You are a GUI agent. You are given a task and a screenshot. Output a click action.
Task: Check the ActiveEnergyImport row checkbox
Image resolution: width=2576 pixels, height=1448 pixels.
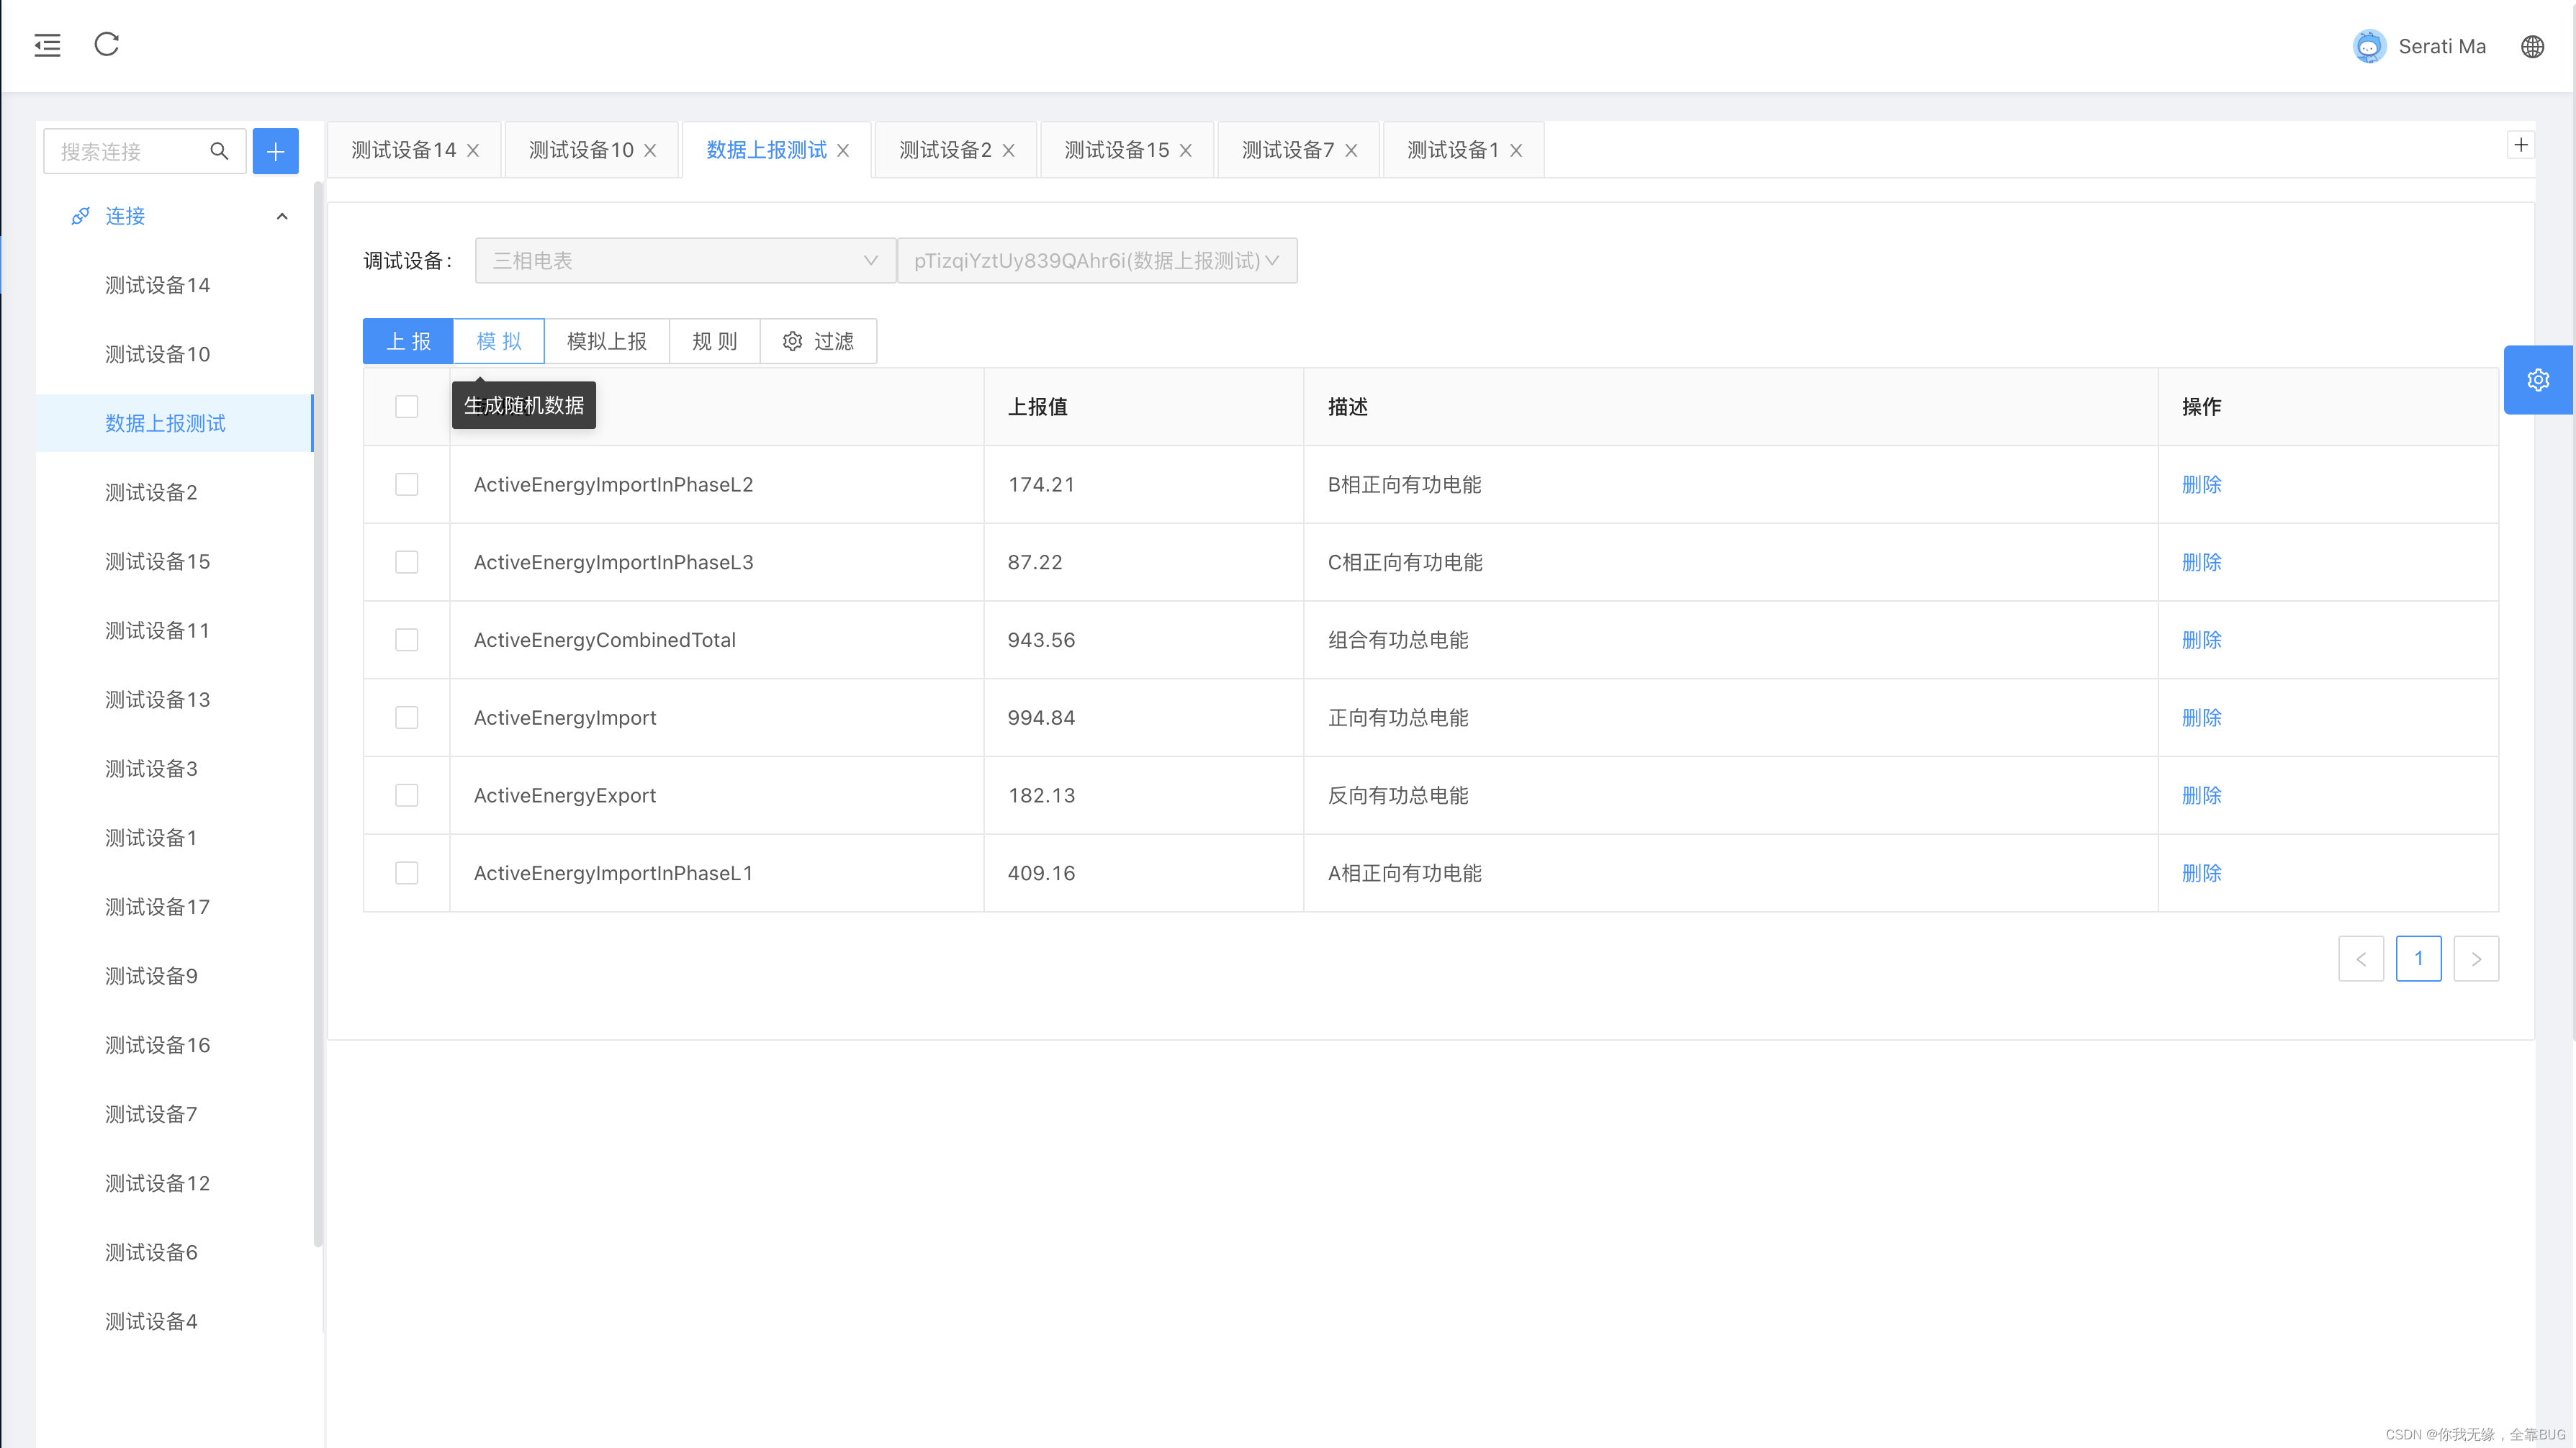406,718
